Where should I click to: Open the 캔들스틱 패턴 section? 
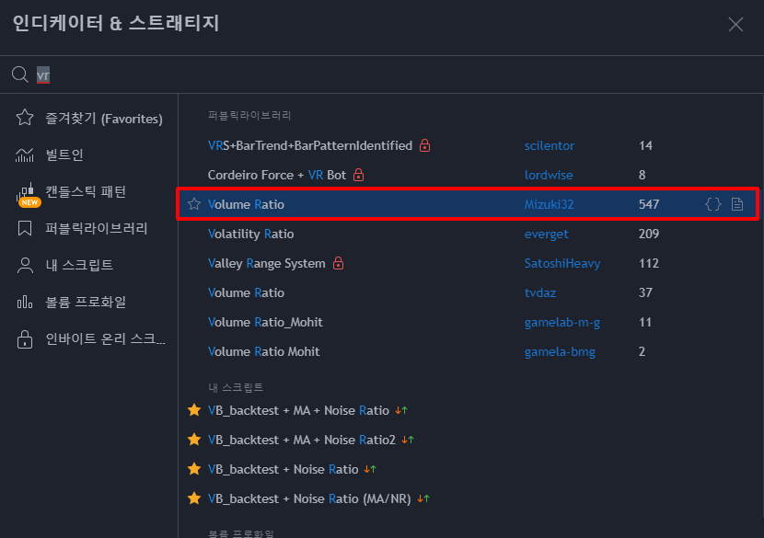86,192
